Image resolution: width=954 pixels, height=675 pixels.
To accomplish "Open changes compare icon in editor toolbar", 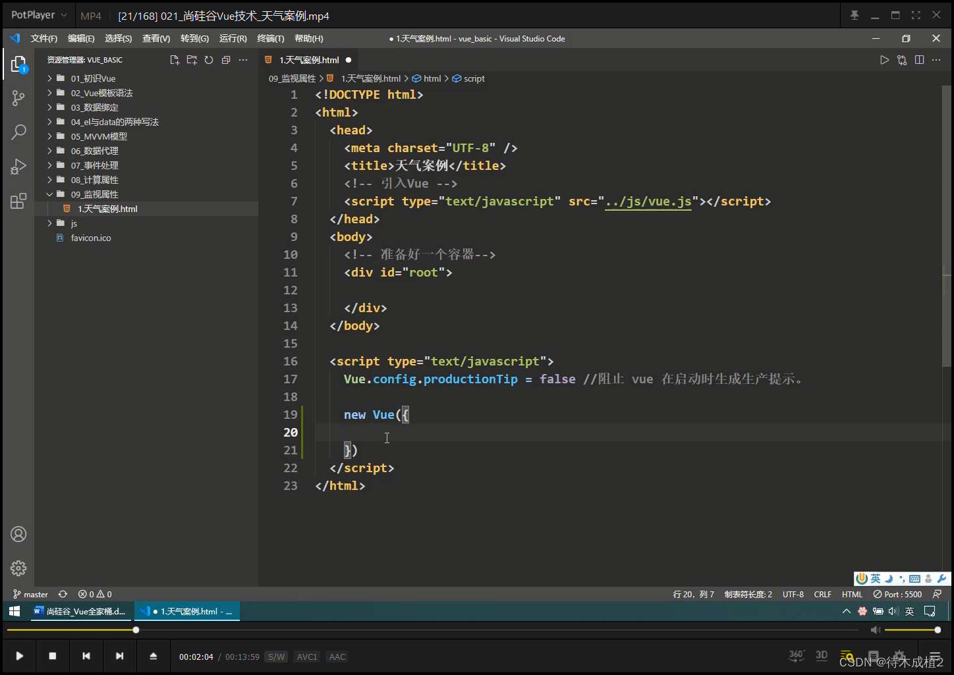I will point(902,60).
